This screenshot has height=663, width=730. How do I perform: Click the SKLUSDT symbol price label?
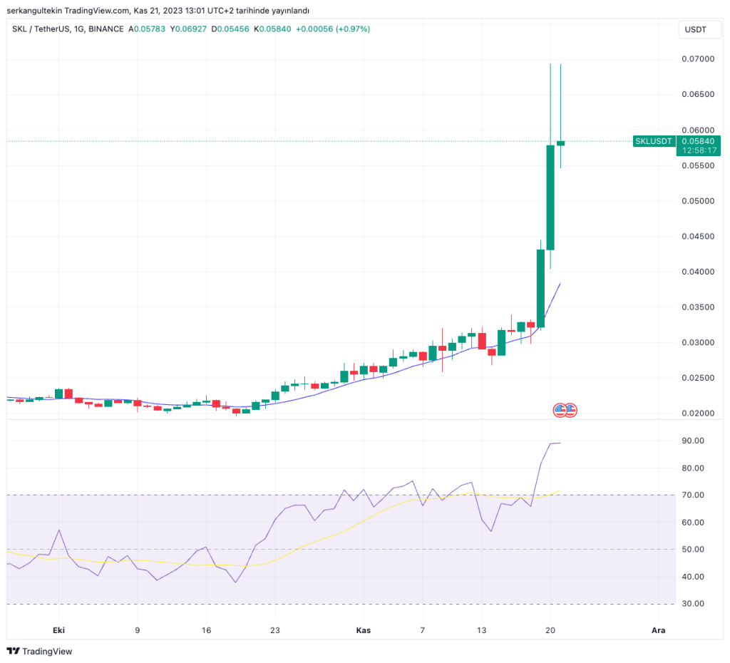point(654,141)
